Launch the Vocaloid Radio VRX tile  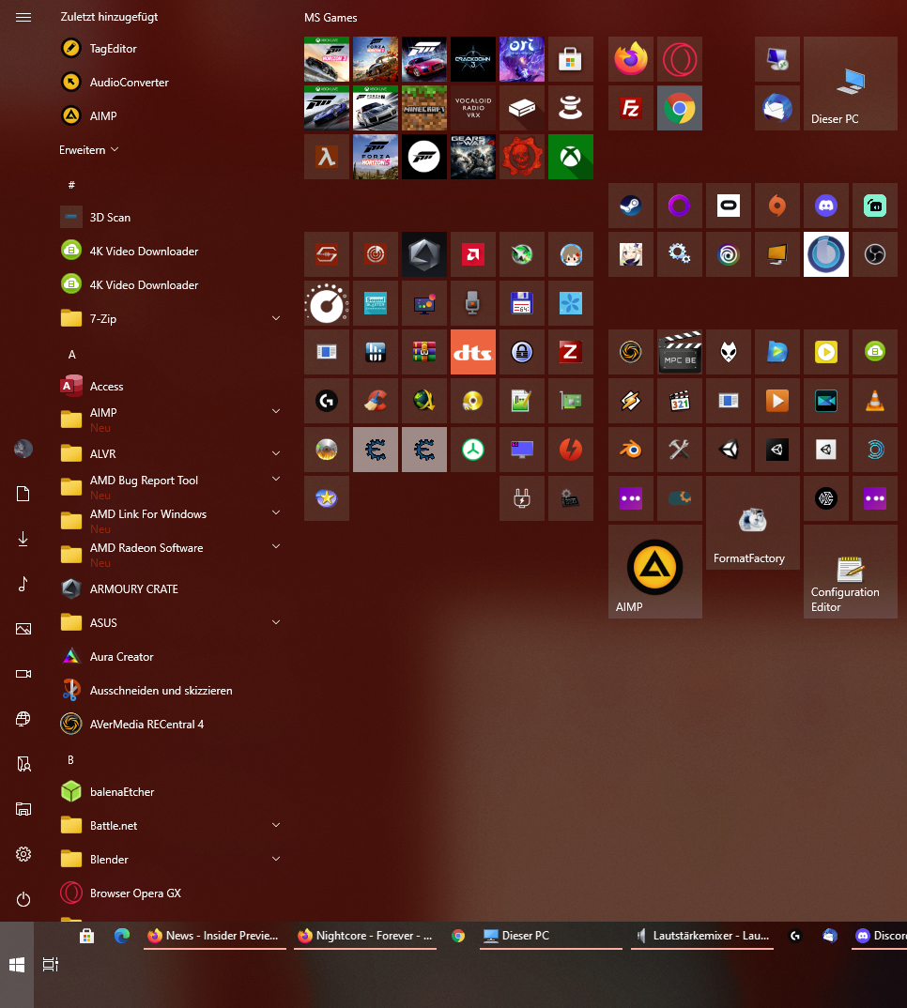(473, 108)
